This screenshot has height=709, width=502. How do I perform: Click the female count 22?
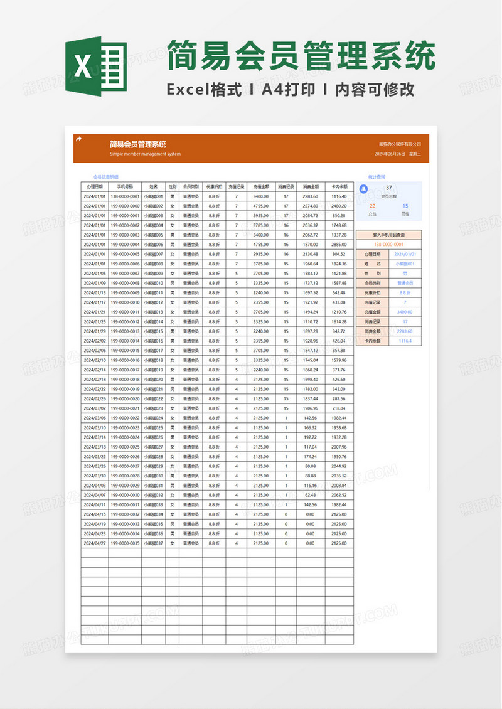click(372, 206)
